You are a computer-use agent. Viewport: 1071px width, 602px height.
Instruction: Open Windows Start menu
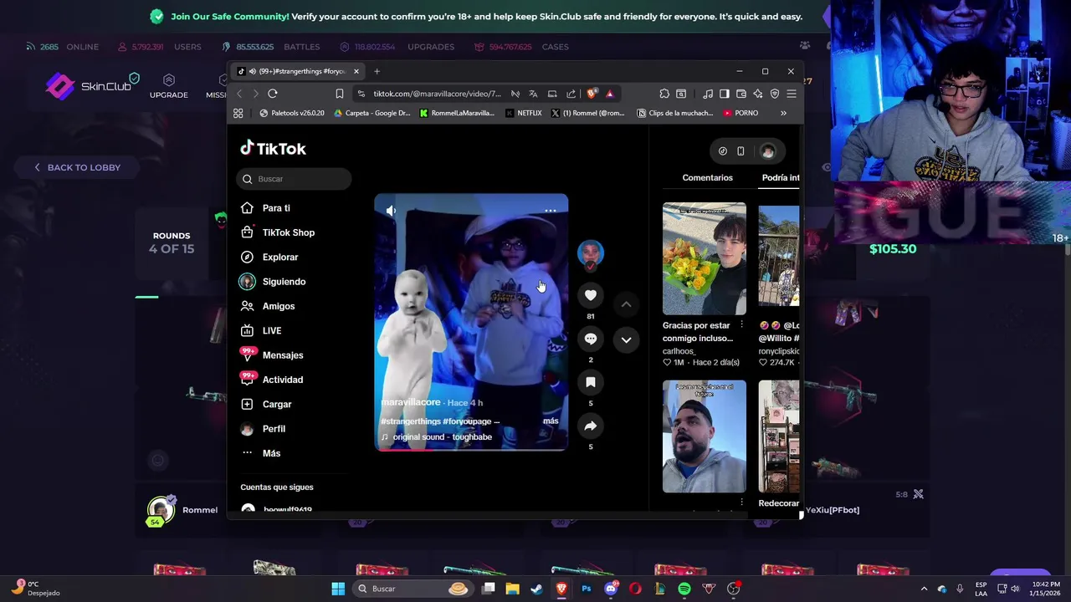coord(338,589)
